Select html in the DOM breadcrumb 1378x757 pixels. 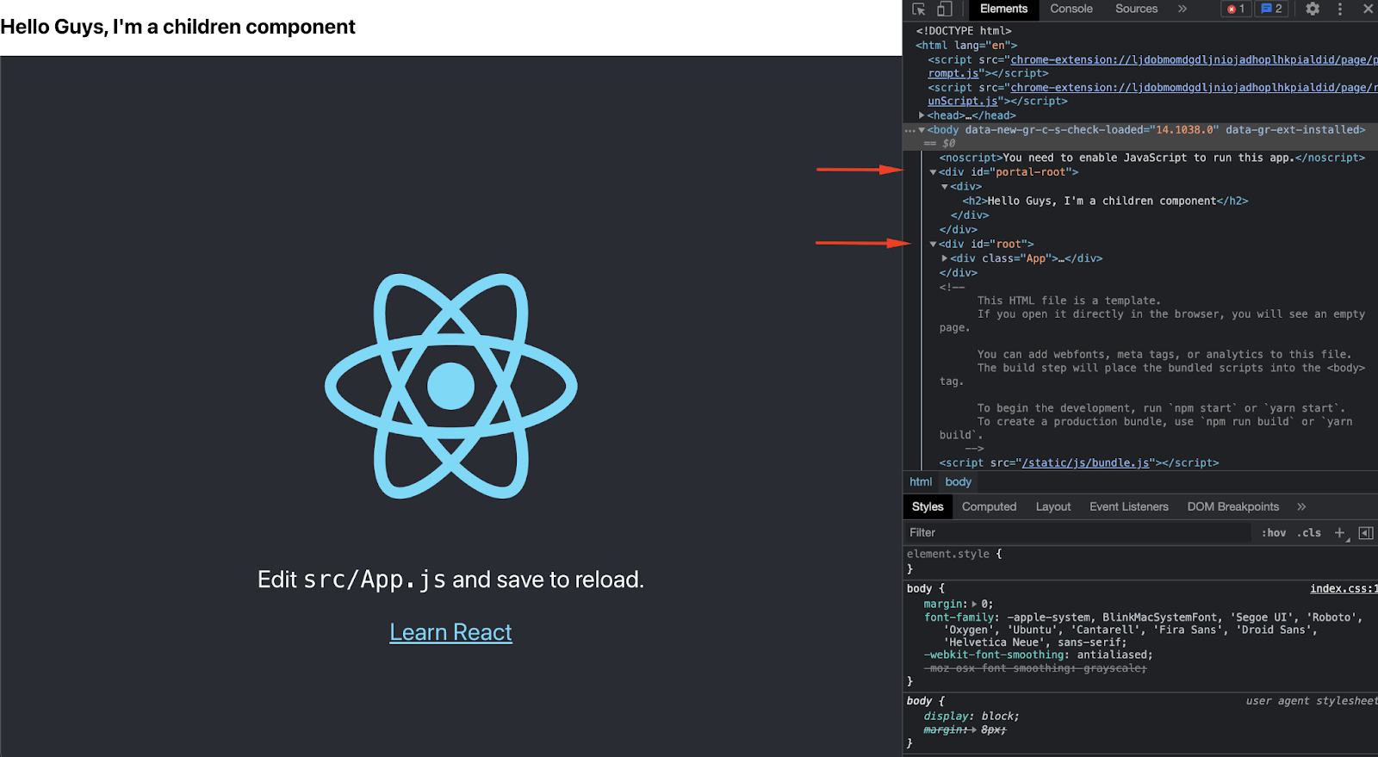[921, 482]
